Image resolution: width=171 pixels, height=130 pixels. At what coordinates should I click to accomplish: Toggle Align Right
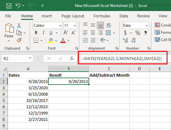[101, 33]
